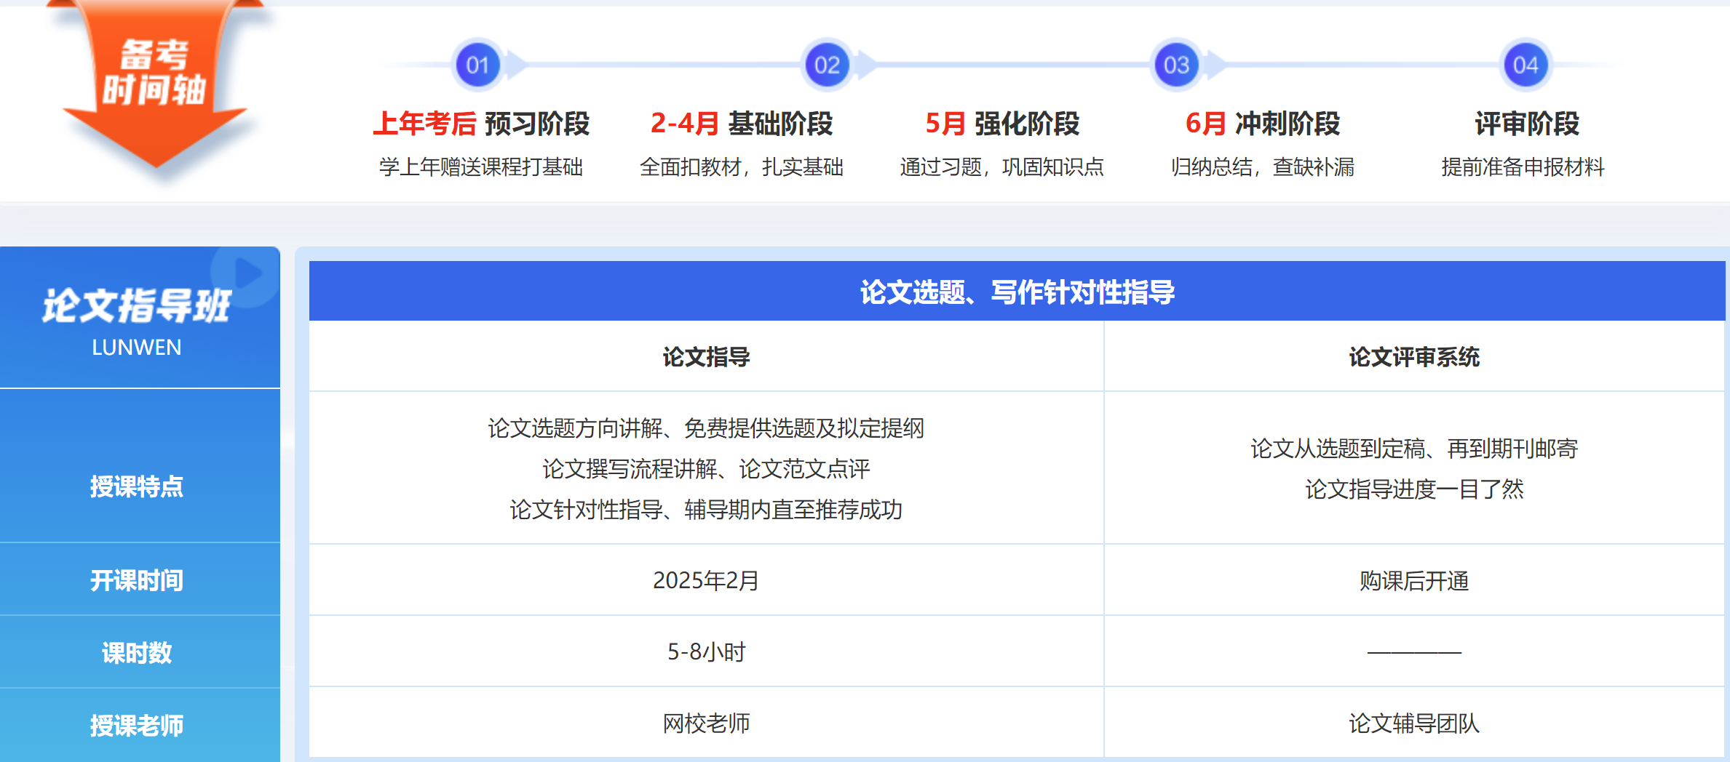Click the 02 timeline step circle
Screen dimensions: 1730x762
coord(827,65)
